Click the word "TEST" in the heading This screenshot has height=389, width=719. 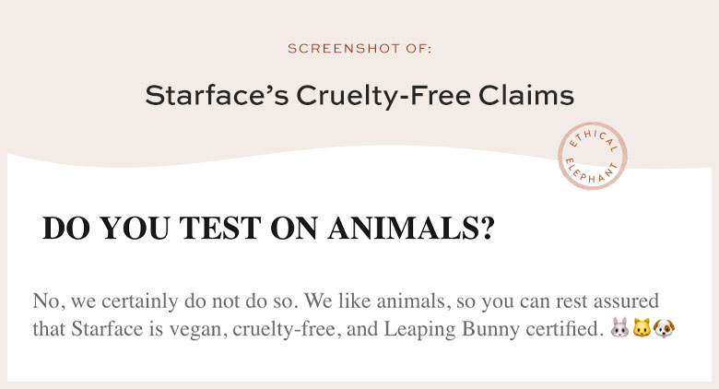click(219, 228)
